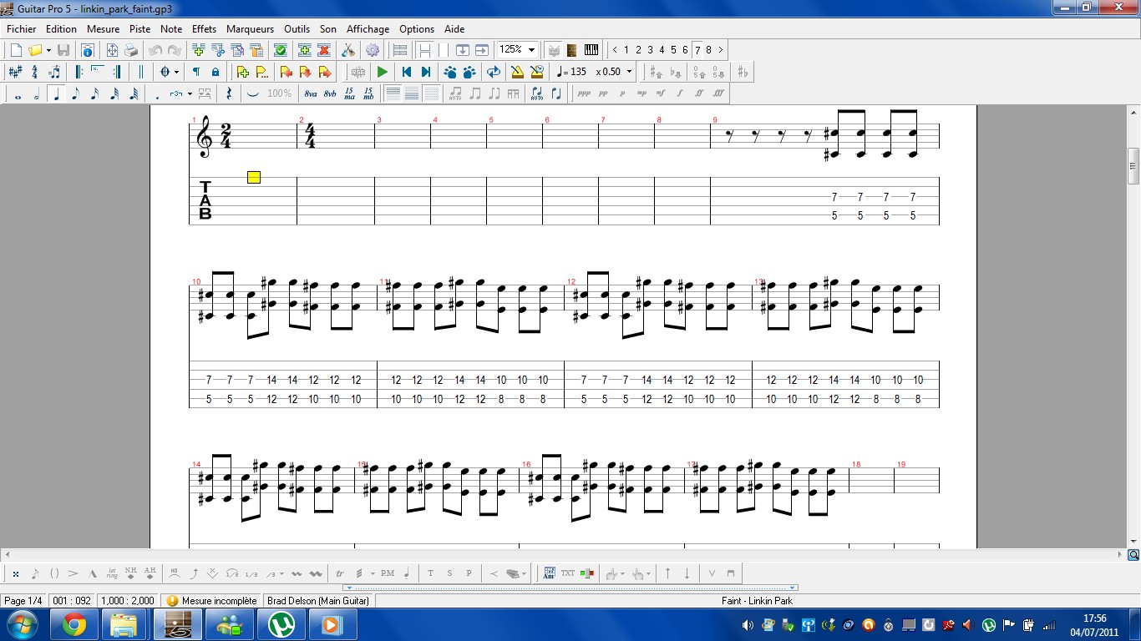The image size is (1141, 641).
Task: Apply the 8vb octave marking
Action: 331,93
